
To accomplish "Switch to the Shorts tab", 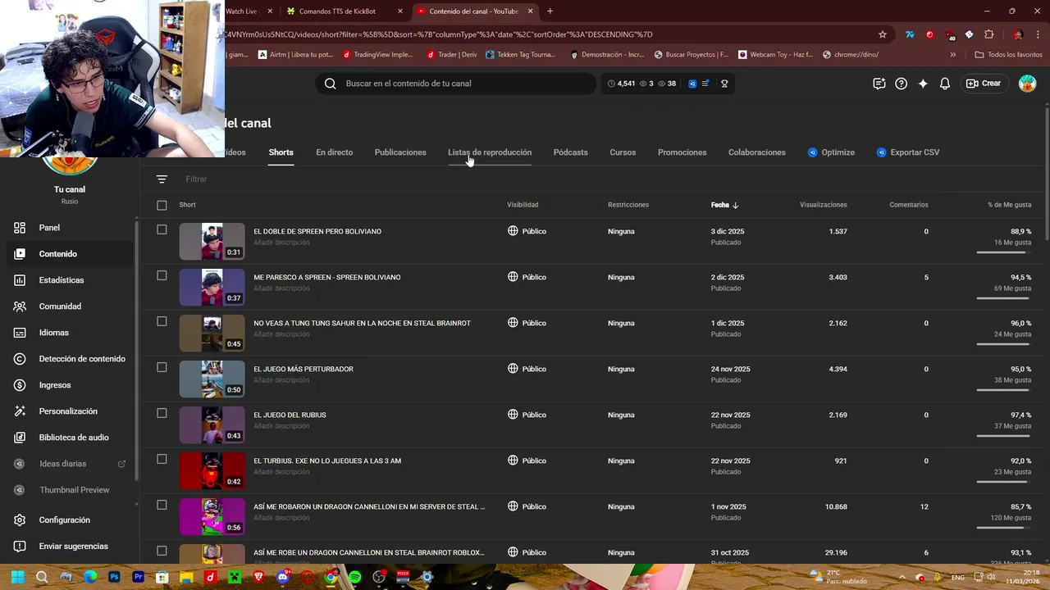I will [281, 152].
